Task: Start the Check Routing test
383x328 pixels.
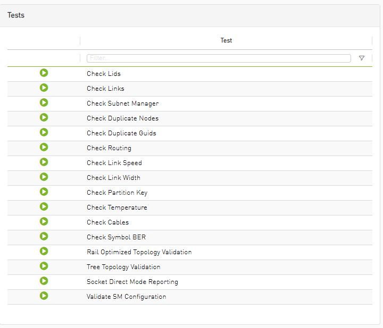Action: 44,148
